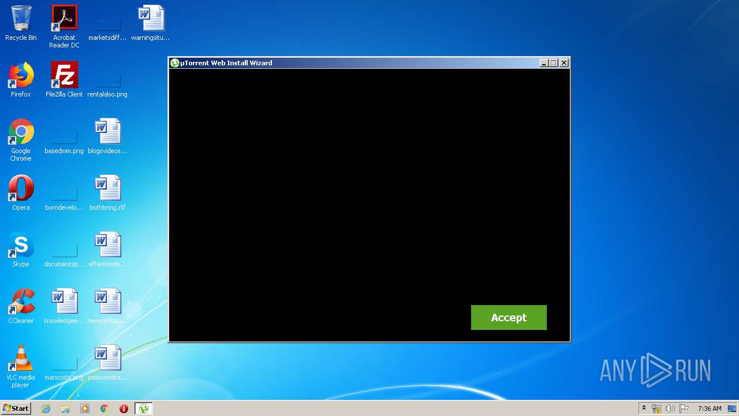Image resolution: width=739 pixels, height=416 pixels.
Task: Open Chrome from the taskbar
Action: [104, 408]
